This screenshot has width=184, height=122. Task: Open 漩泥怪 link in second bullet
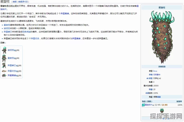tap(7, 28)
